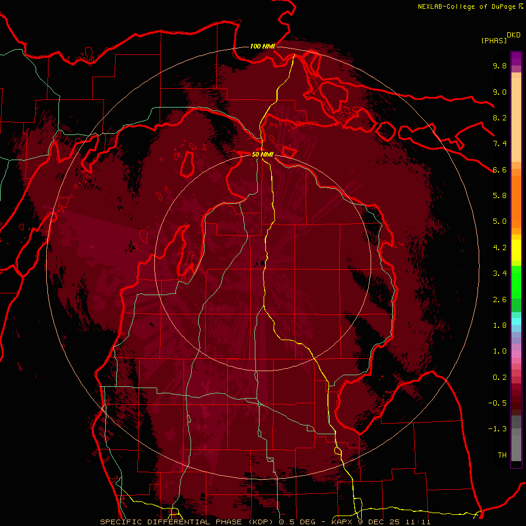Click the NEXLAB-College of DuPage credit text
Viewport: 526px width, 526px height.
pos(466,6)
